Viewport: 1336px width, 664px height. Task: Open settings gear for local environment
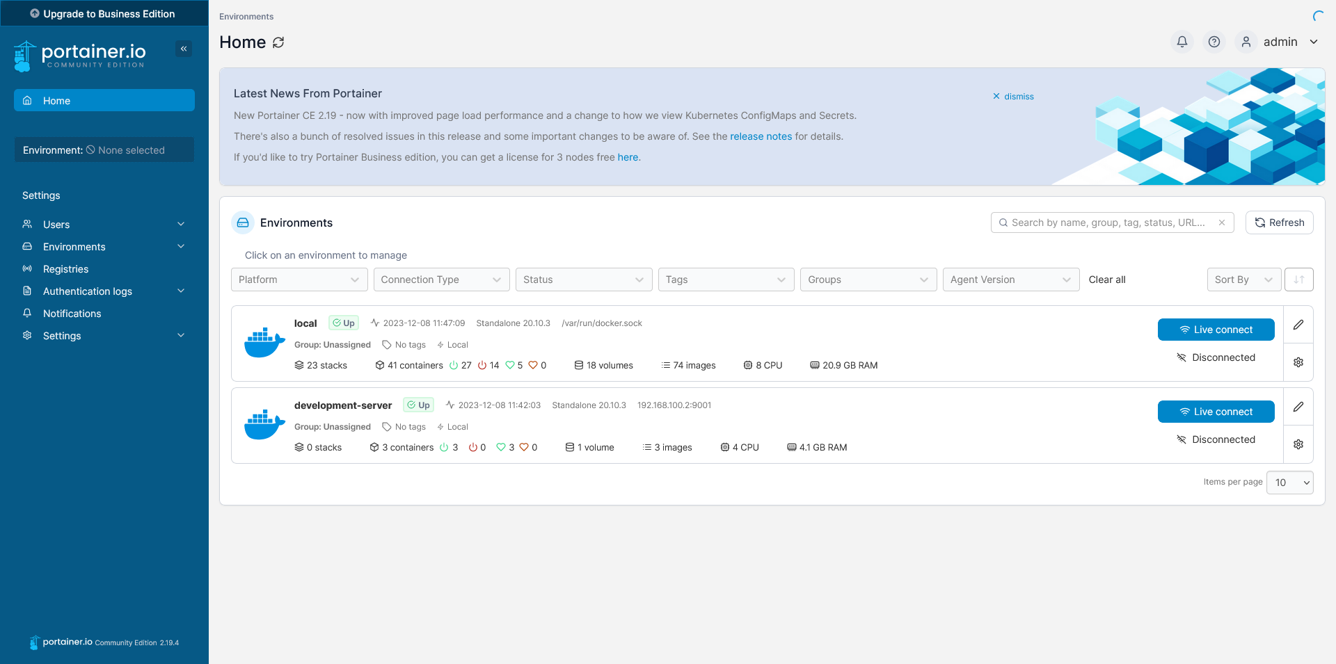(x=1298, y=362)
